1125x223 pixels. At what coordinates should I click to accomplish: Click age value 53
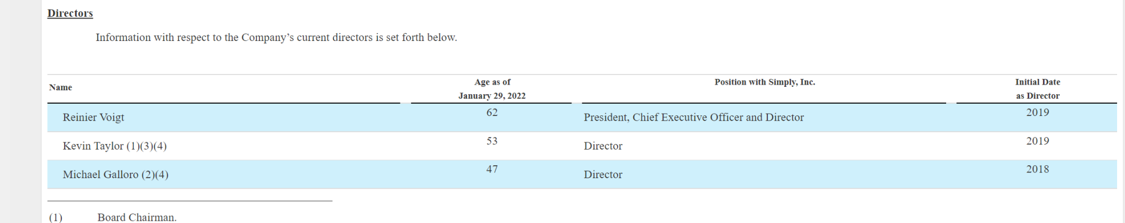tap(492, 141)
